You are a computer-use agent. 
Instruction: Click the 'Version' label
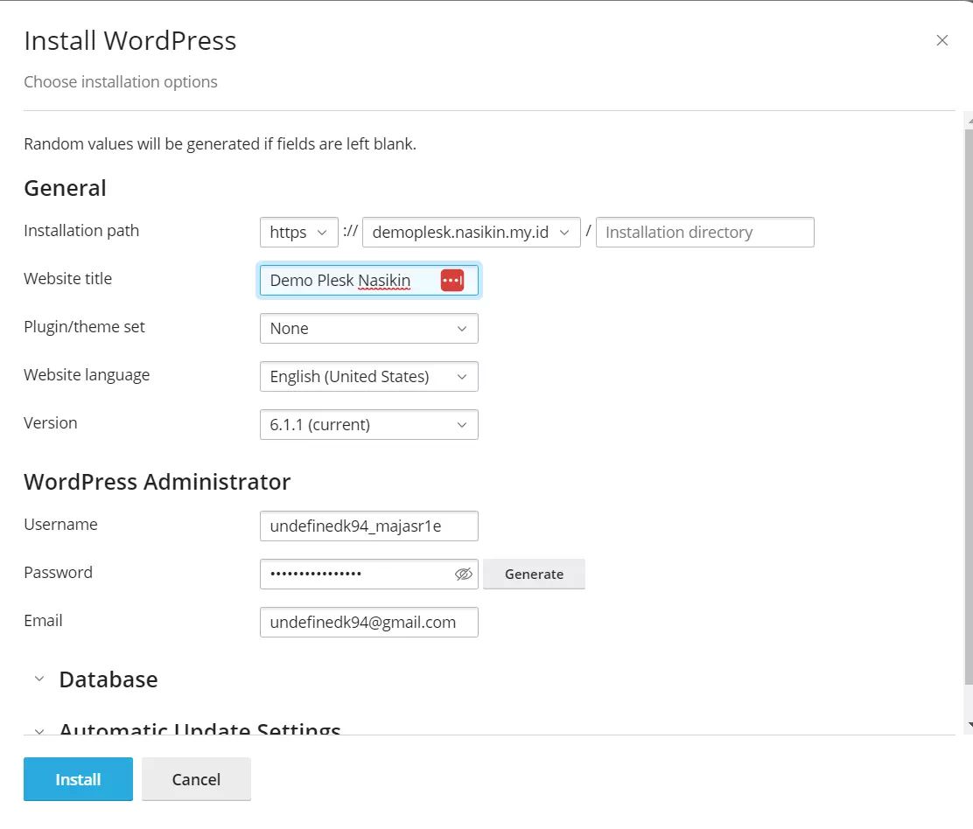(50, 423)
